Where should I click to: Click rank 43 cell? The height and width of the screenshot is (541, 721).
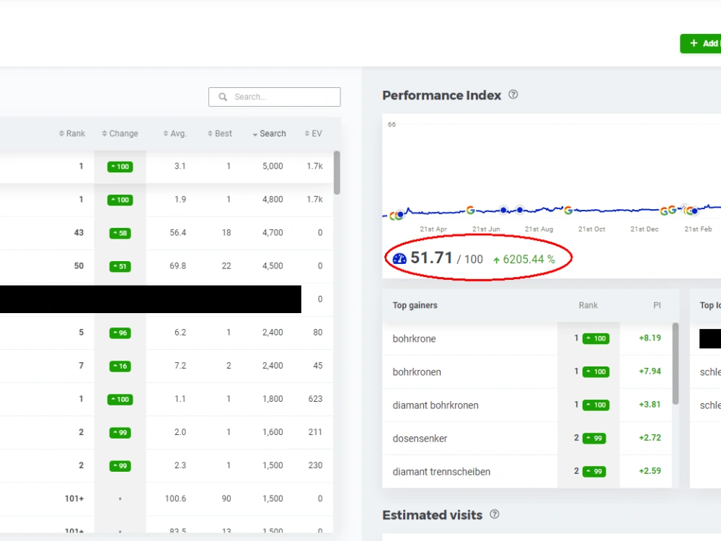point(79,233)
